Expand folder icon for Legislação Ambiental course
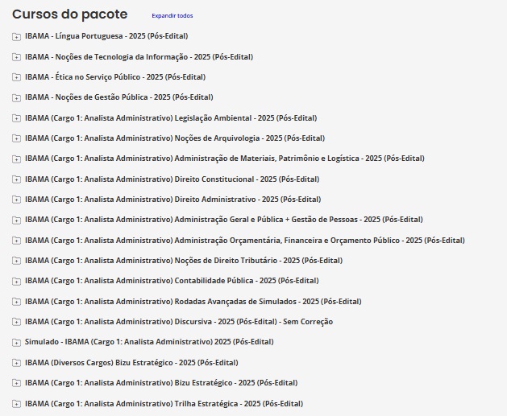This screenshot has width=507, height=416. pyautogui.click(x=16, y=118)
